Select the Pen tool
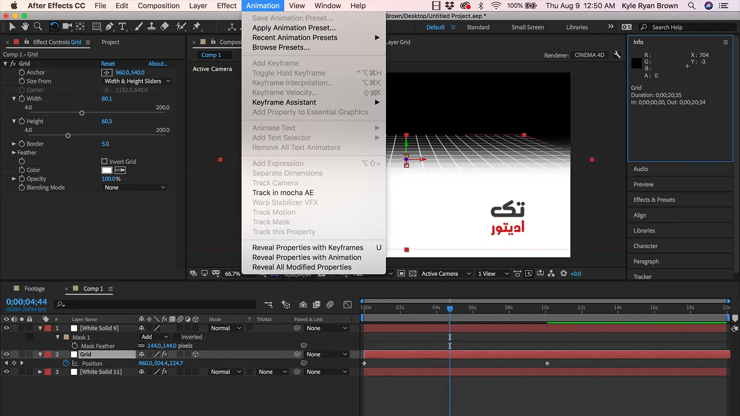Screen dimensions: 740x416 tap(110, 27)
